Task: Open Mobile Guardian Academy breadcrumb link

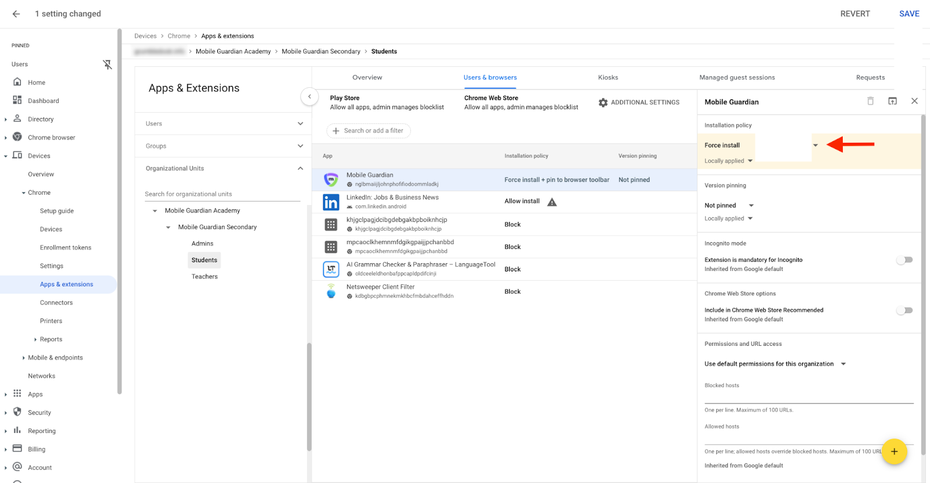Action: coord(233,52)
